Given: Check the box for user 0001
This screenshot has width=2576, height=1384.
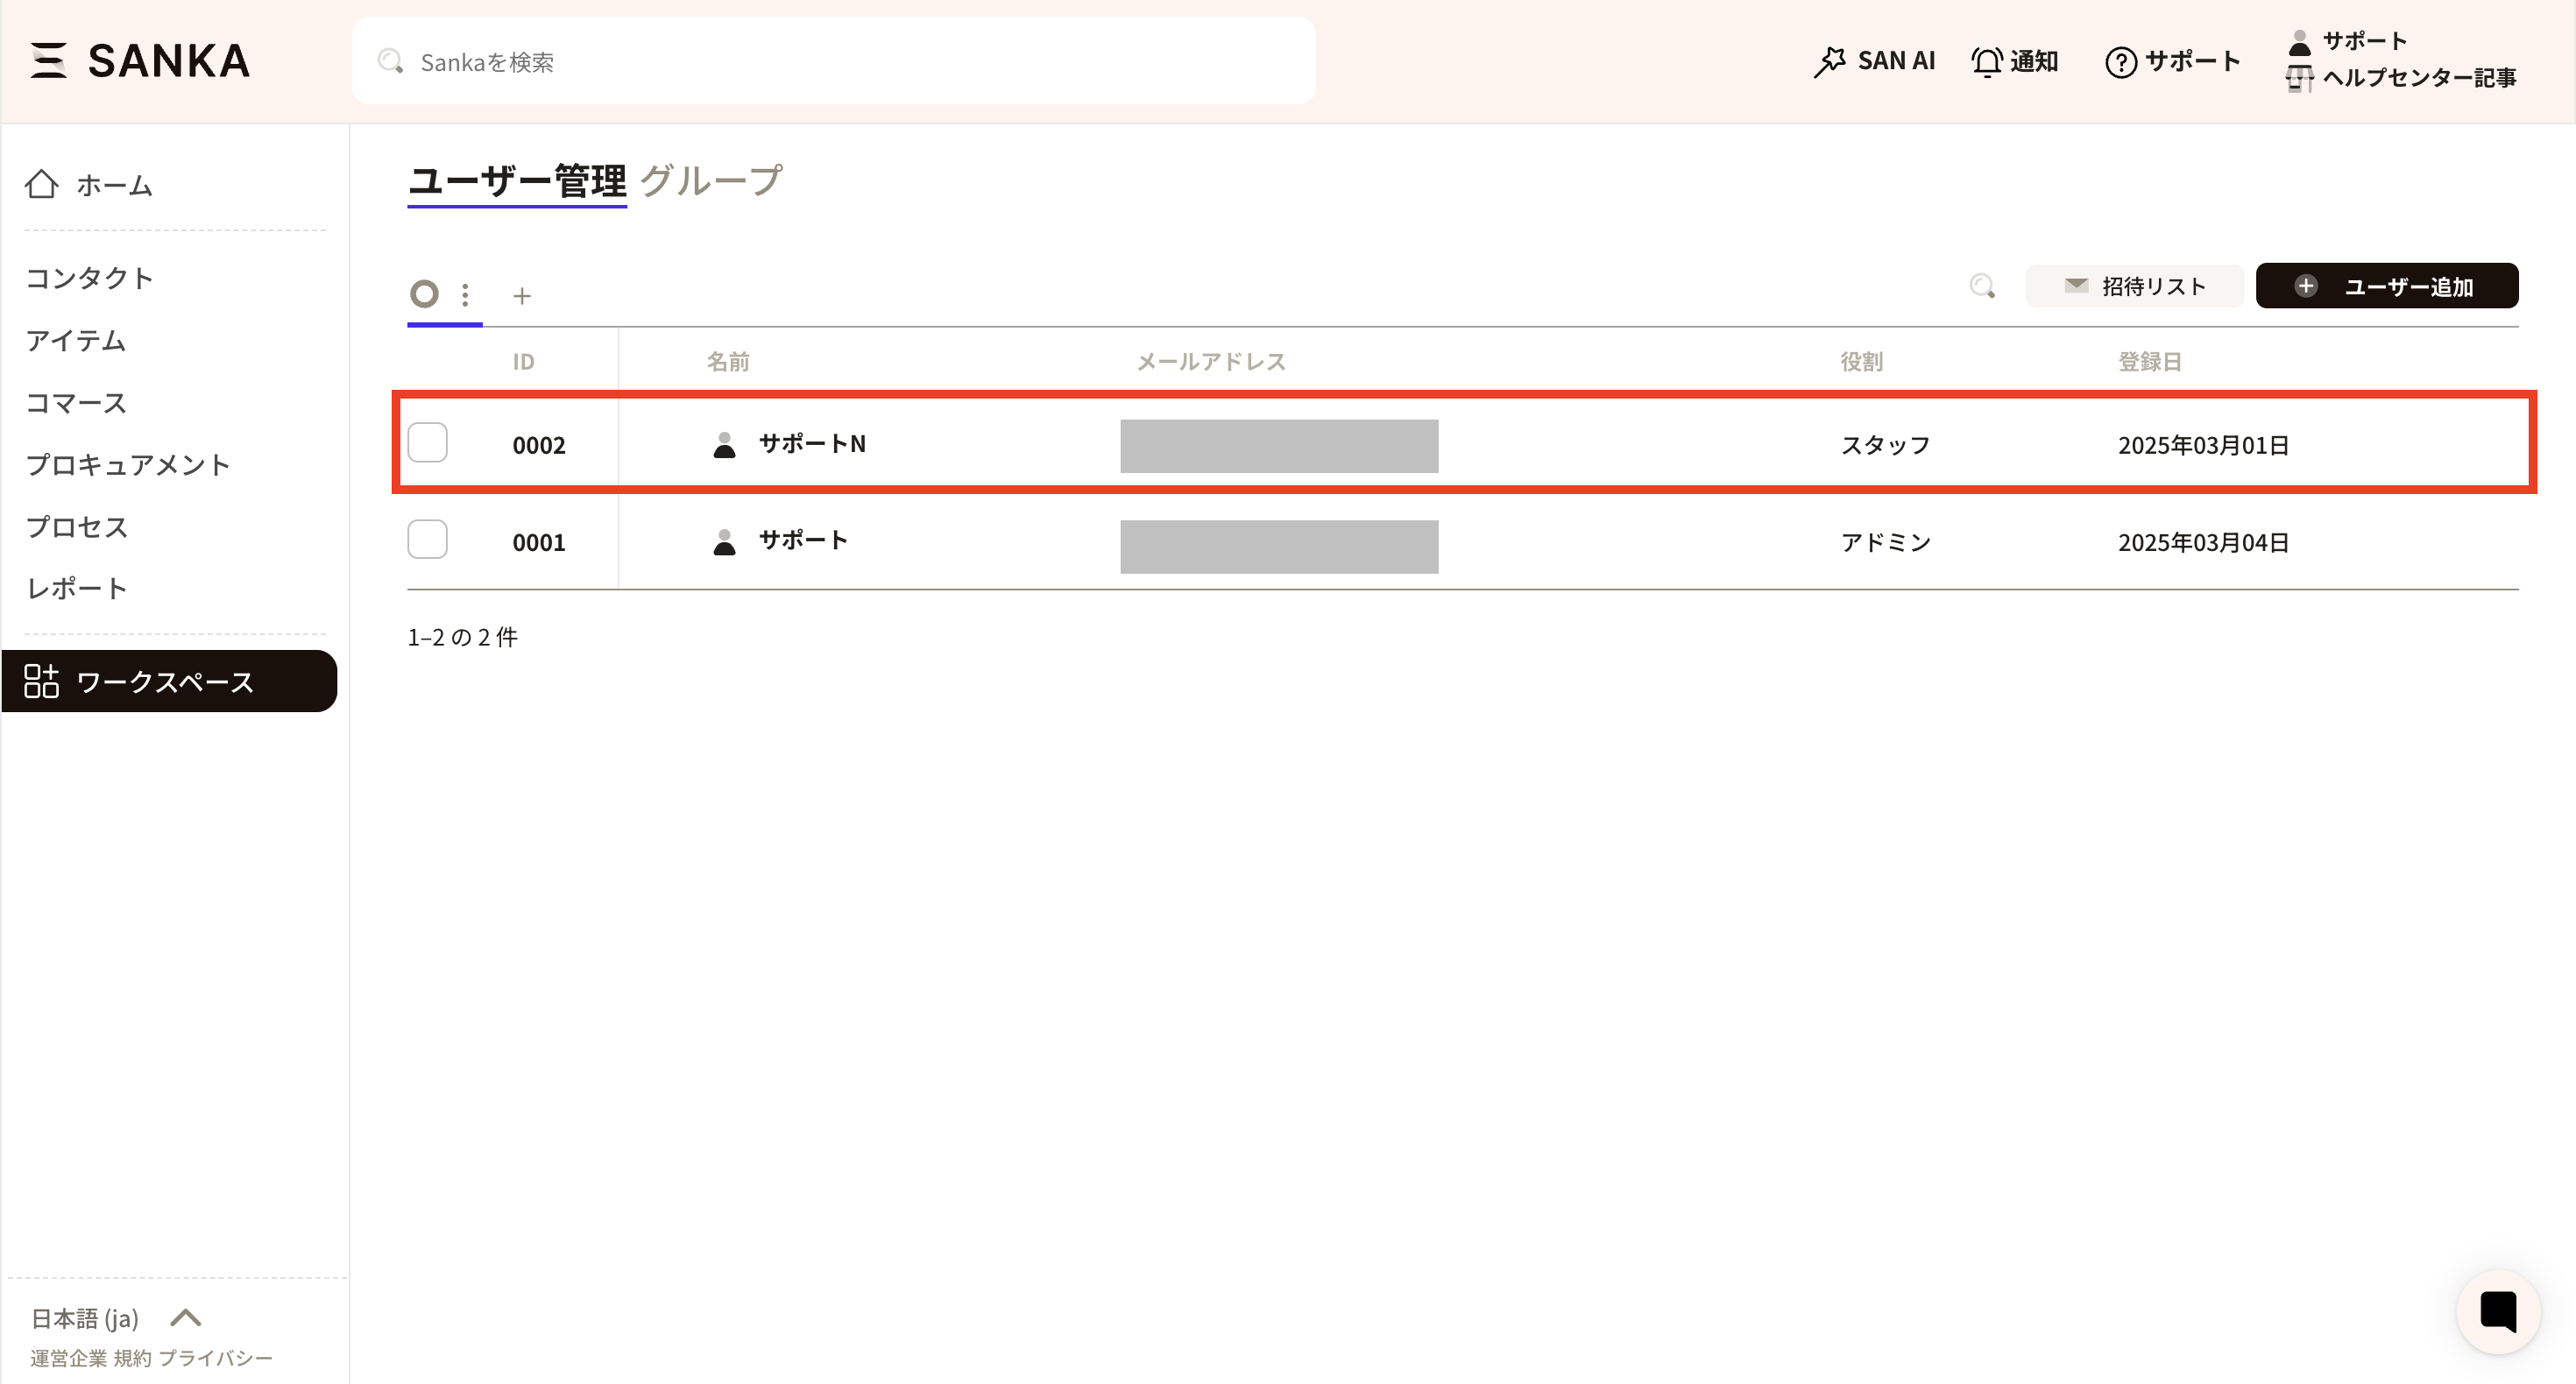Looking at the screenshot, I should point(427,540).
